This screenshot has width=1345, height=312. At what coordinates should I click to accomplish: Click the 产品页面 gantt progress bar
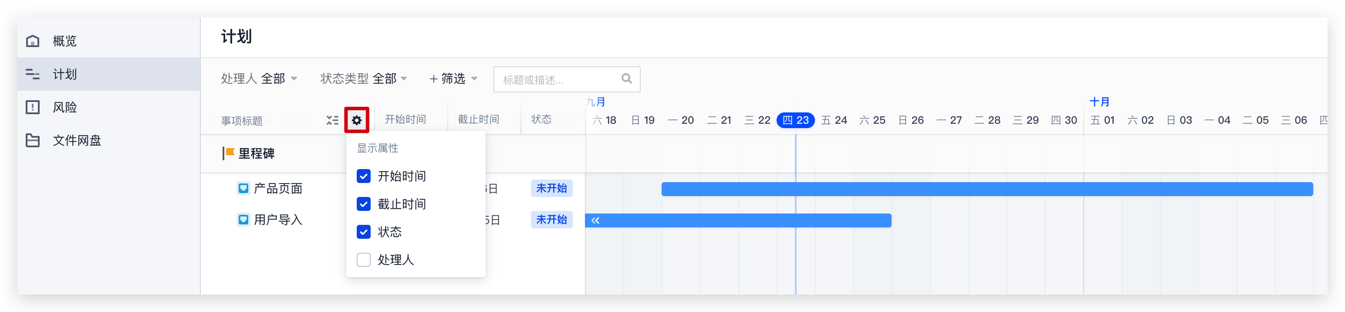click(987, 189)
